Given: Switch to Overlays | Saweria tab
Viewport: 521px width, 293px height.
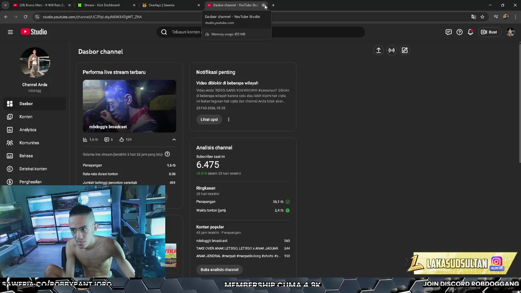Looking at the screenshot, I should point(170,5).
